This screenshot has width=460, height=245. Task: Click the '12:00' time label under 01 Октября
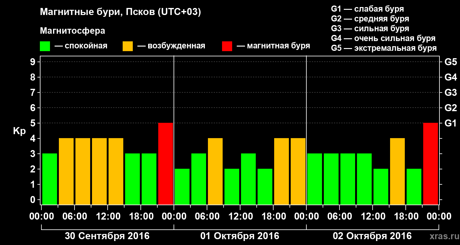[x=240, y=217]
